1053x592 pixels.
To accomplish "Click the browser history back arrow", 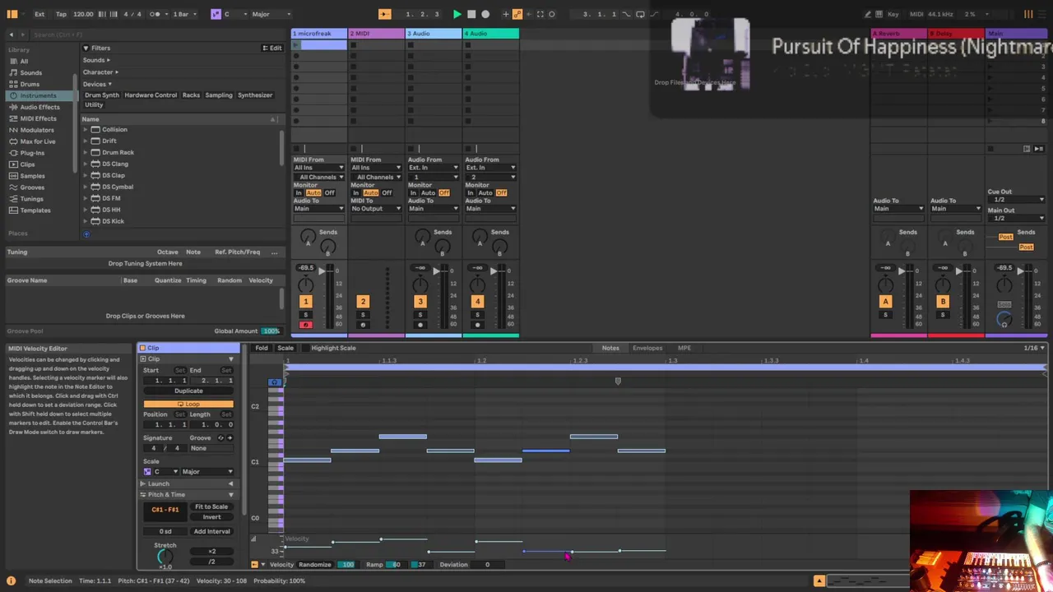I will pos(11,35).
